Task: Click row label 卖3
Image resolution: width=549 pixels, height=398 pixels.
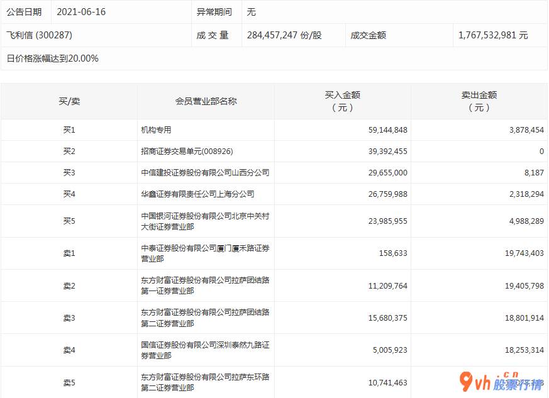Action: coord(69,318)
